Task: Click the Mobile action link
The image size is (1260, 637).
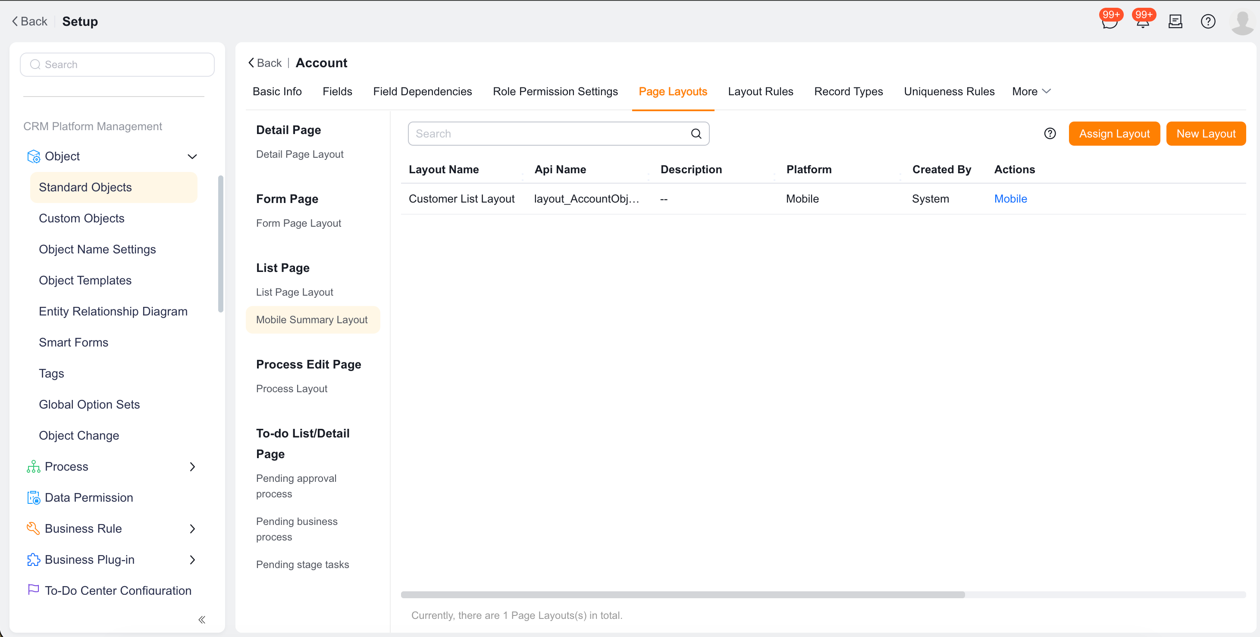Action: (x=1010, y=199)
